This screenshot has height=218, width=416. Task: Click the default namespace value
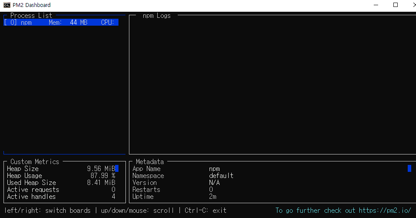click(x=221, y=176)
